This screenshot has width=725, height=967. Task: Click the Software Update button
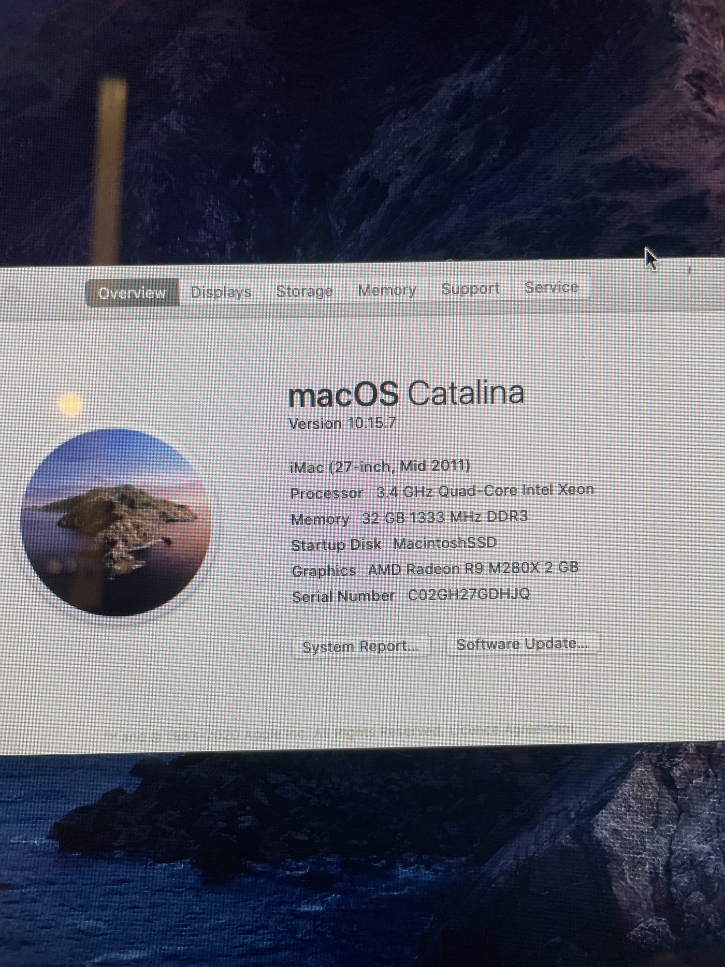522,644
